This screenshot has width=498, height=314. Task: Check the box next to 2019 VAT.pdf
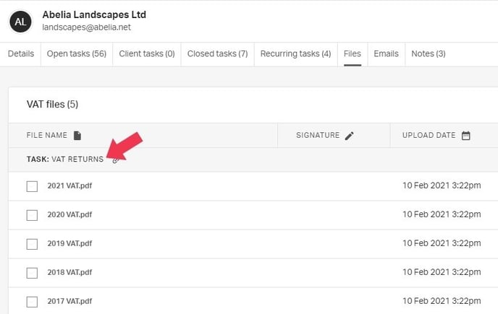pos(32,244)
